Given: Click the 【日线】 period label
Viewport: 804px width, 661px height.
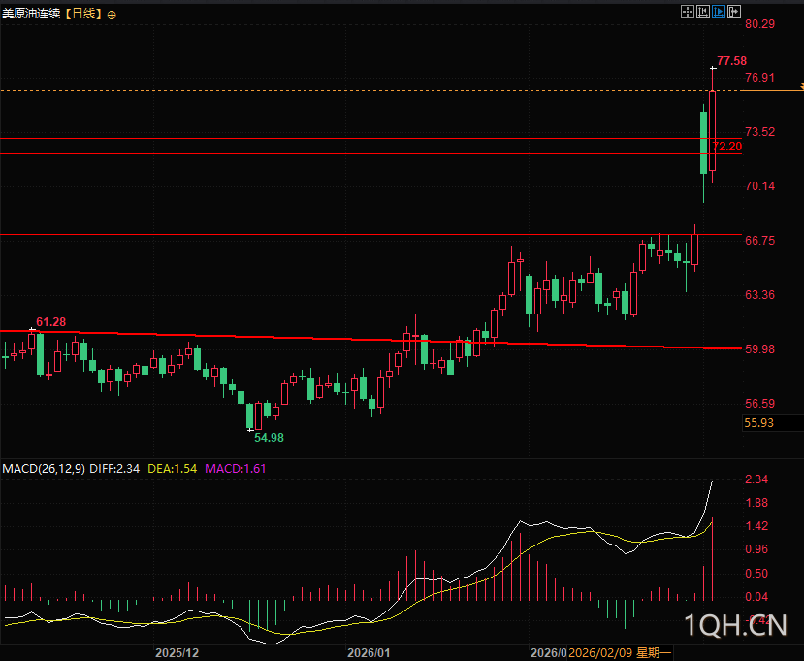Looking at the screenshot, I should (83, 14).
